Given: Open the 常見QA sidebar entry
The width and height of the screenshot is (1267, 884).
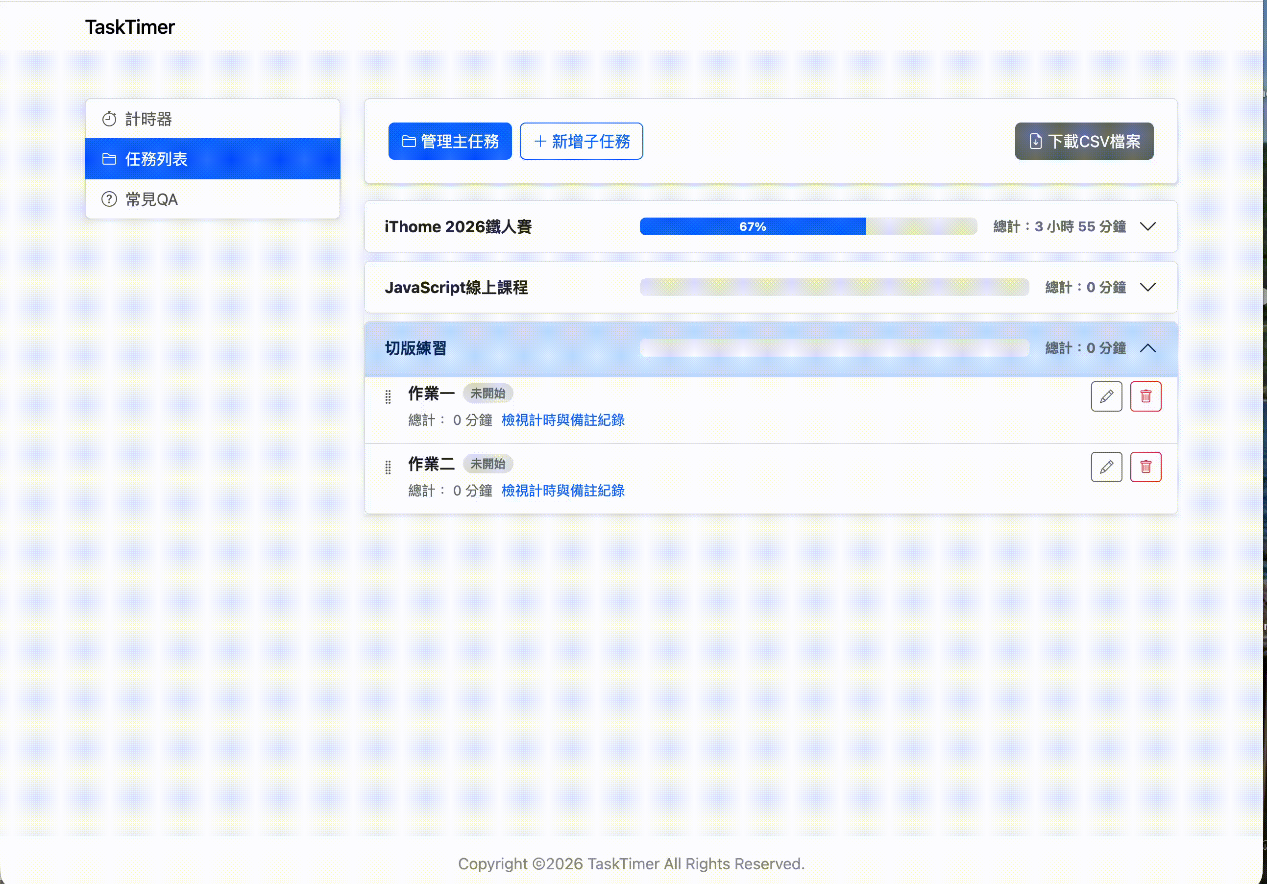Looking at the screenshot, I should tap(213, 198).
